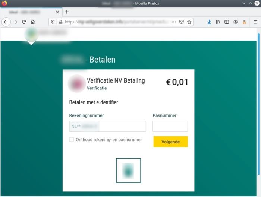Bookmark this page with the star icon

[x=189, y=22]
